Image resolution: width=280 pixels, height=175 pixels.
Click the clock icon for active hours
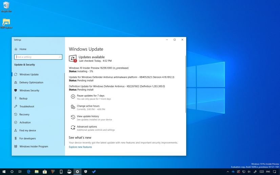click(73, 107)
